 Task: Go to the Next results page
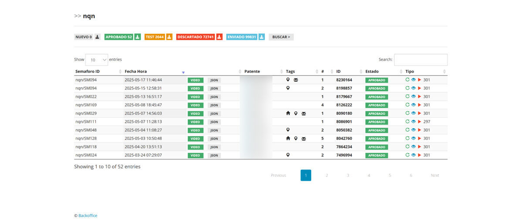click(435, 176)
